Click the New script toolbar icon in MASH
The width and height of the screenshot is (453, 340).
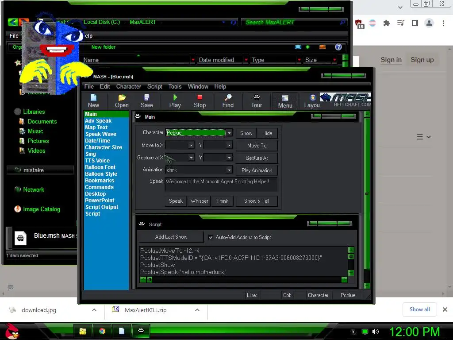point(93,101)
